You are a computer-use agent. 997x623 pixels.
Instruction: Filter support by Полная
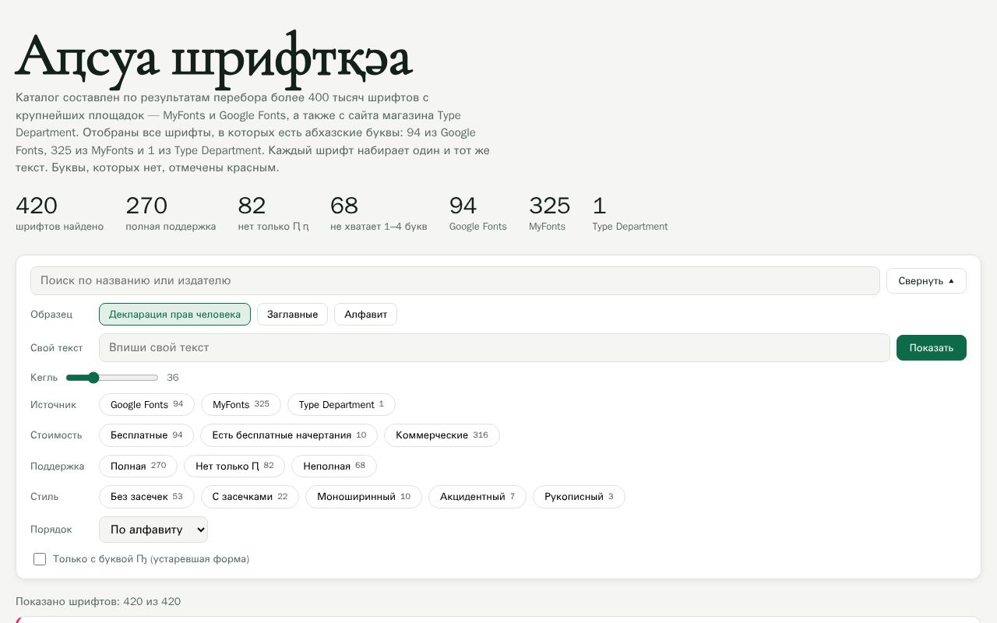(138, 466)
